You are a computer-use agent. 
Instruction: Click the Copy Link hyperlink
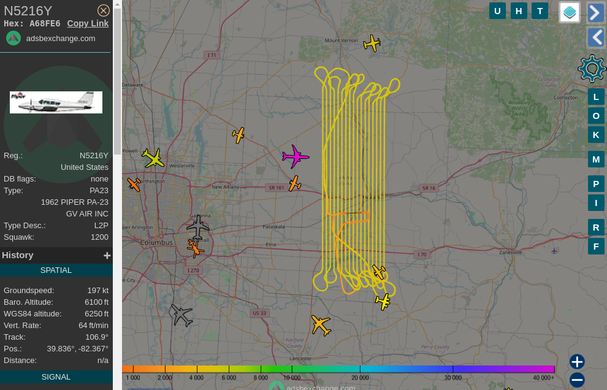(x=88, y=23)
